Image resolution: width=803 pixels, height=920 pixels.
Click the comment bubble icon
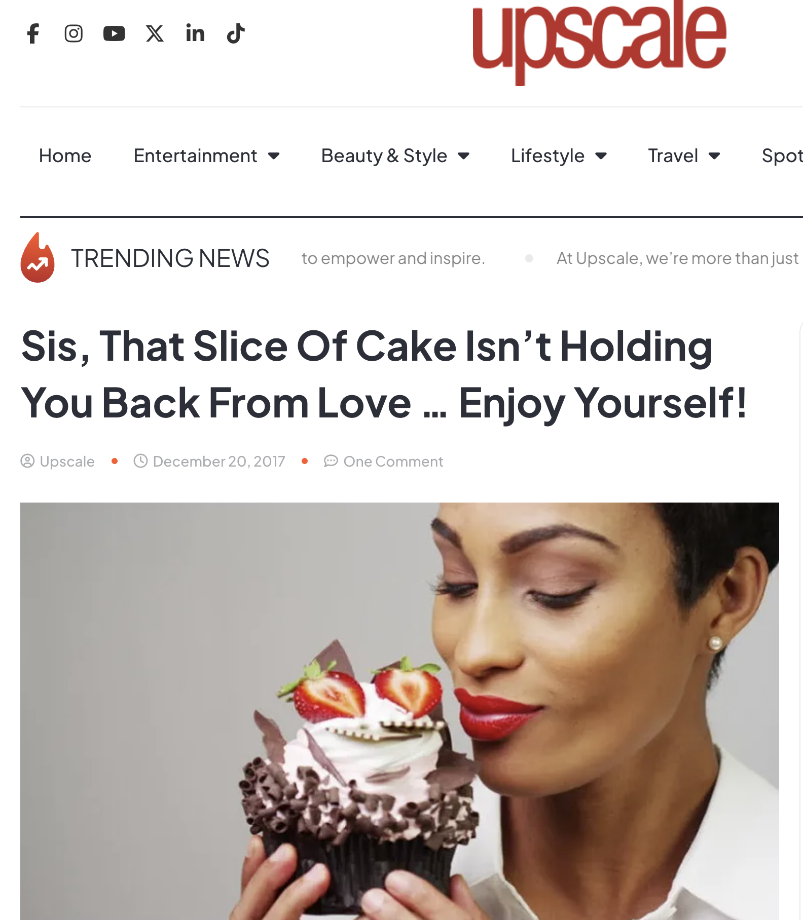point(331,461)
